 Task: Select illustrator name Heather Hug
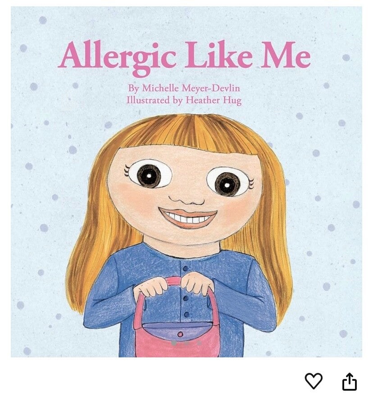tap(214, 100)
